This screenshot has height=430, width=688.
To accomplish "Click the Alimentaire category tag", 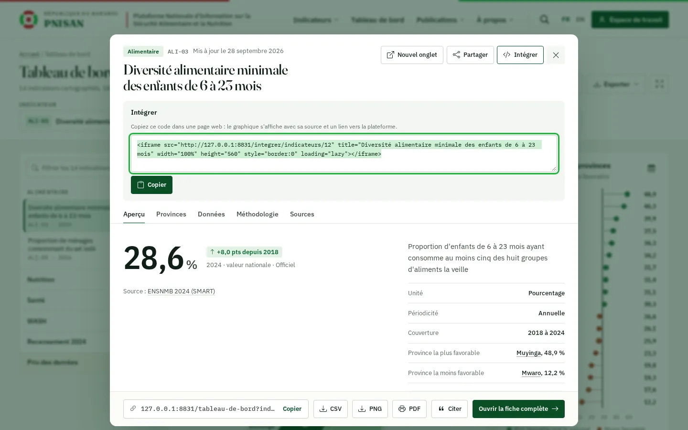I will [143, 52].
